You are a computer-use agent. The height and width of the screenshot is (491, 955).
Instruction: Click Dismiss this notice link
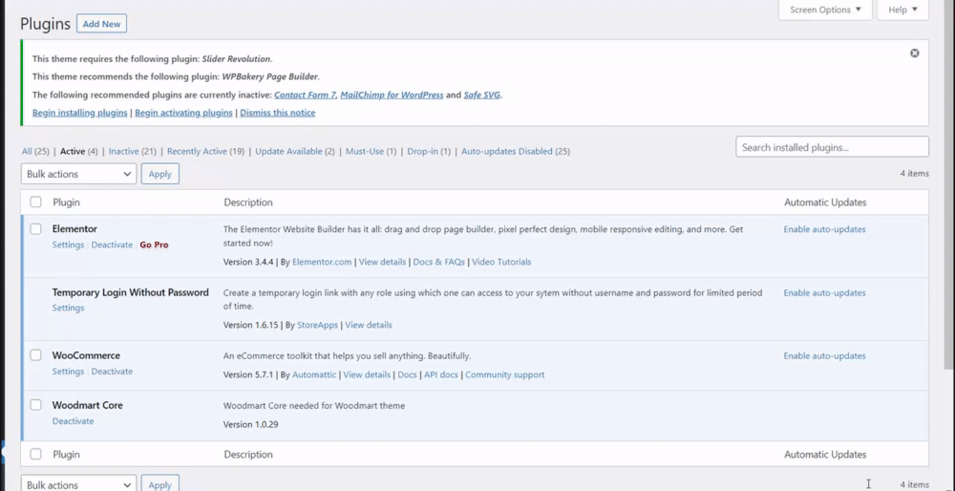(x=278, y=113)
